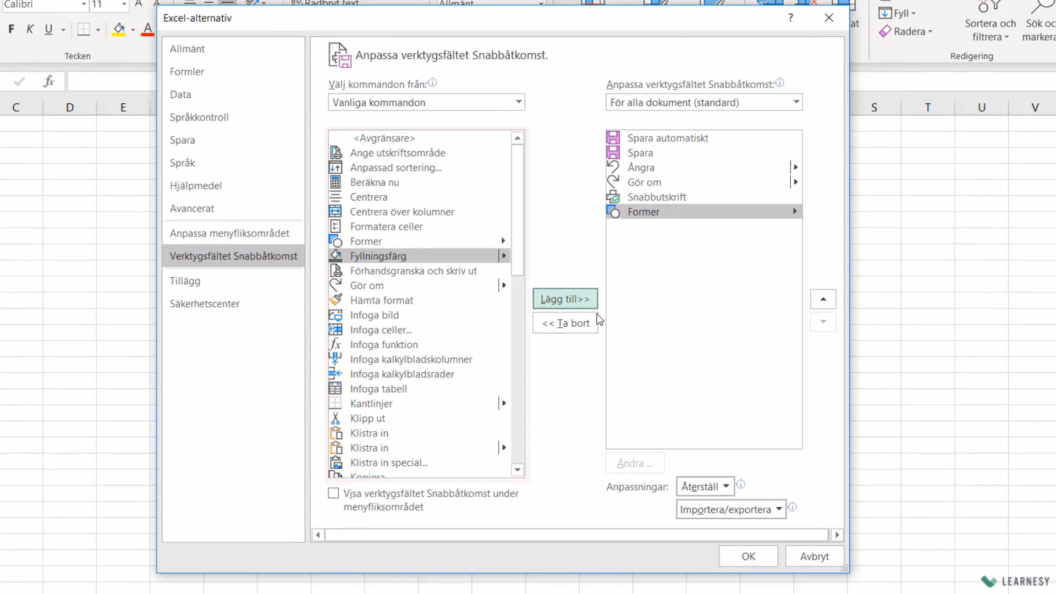Switch to Anpassa menyfliksområdet category
This screenshot has width=1056, height=594.
click(x=229, y=233)
